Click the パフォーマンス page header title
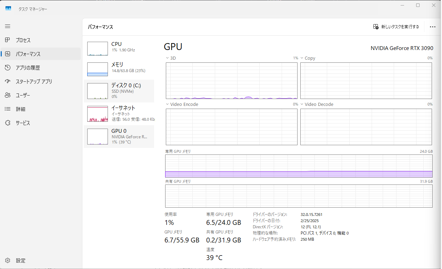Screen dimensions: 442x269 (100, 27)
